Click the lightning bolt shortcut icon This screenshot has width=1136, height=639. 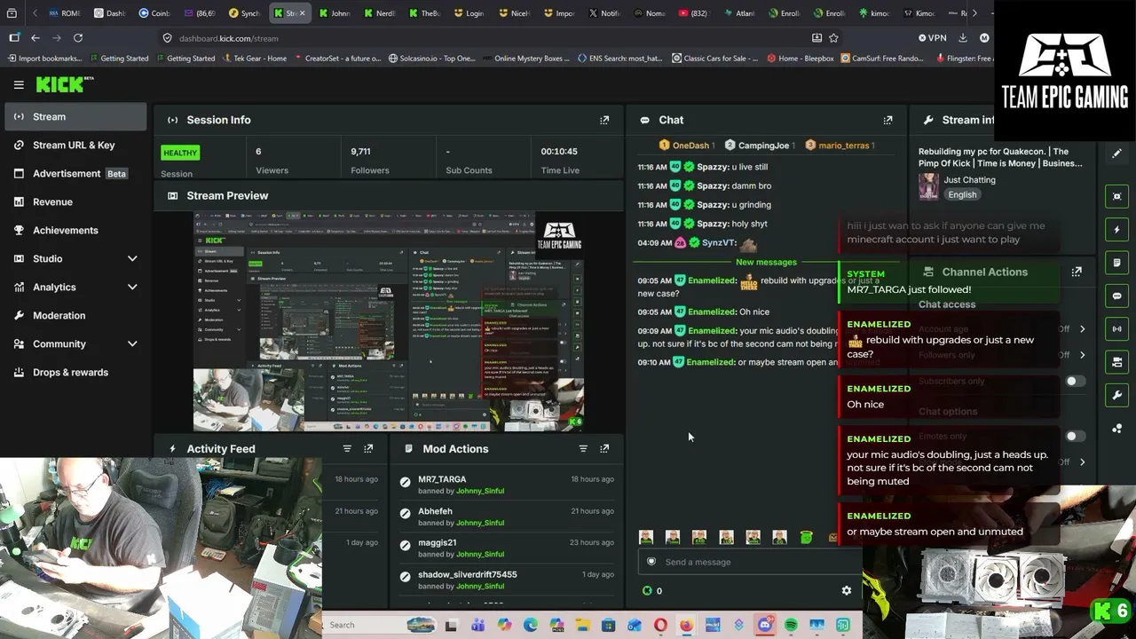1117,230
